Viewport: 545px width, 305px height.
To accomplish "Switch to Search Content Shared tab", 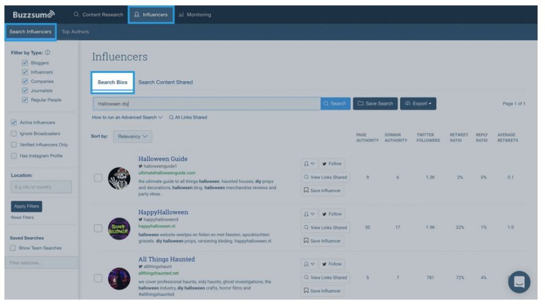I will tap(166, 82).
